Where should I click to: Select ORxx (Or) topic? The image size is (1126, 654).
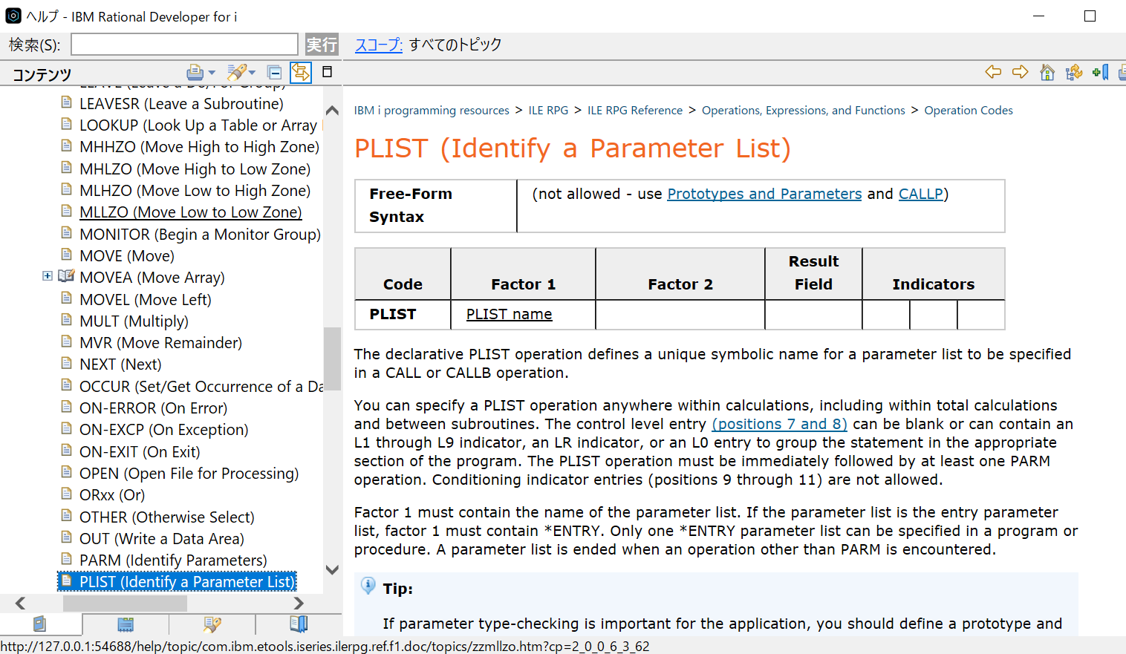(112, 494)
